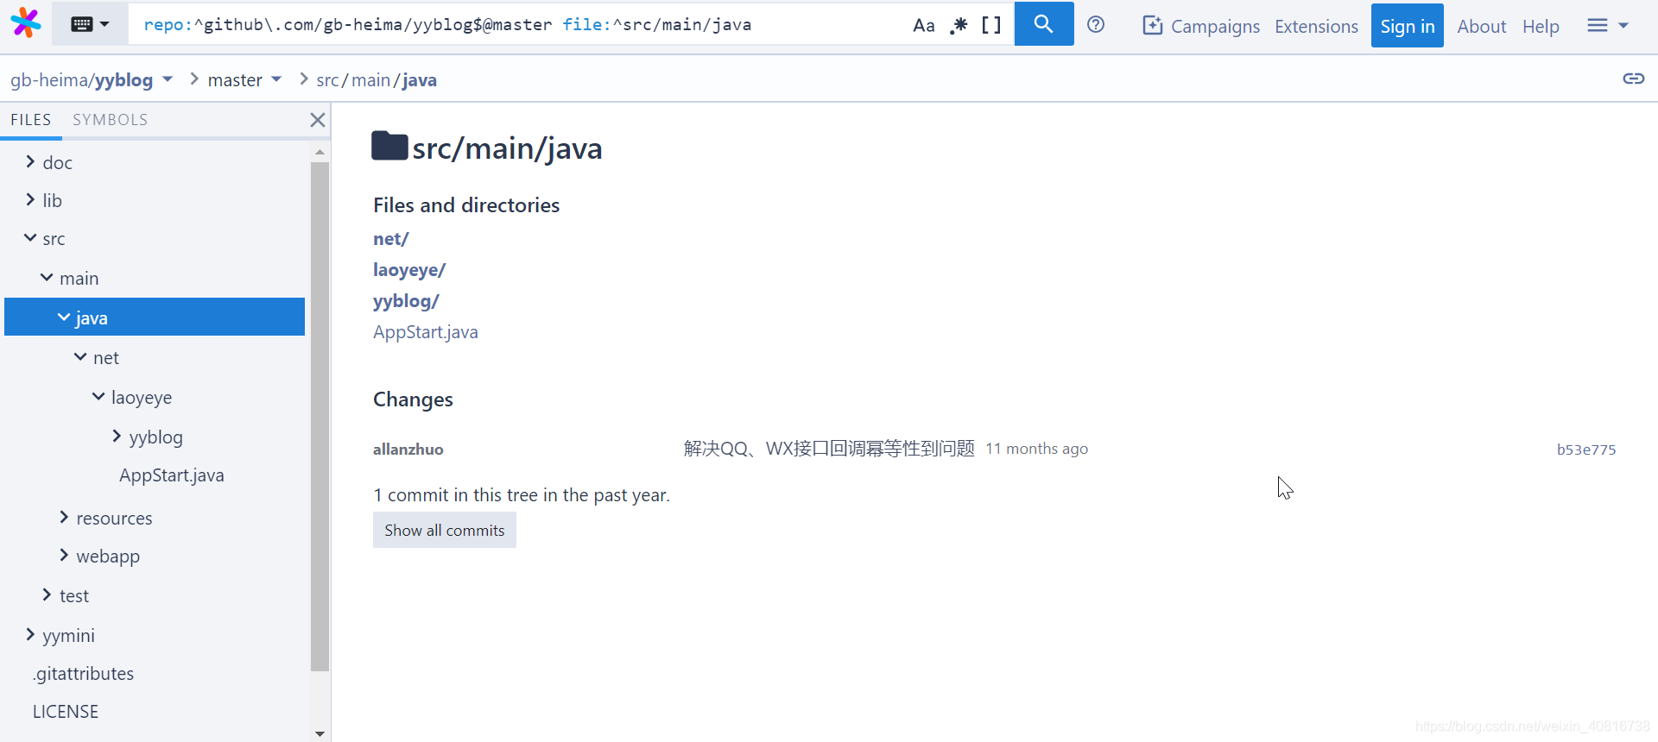Image resolution: width=1658 pixels, height=742 pixels.
Task: Toggle regular expression search mode
Action: click(959, 25)
